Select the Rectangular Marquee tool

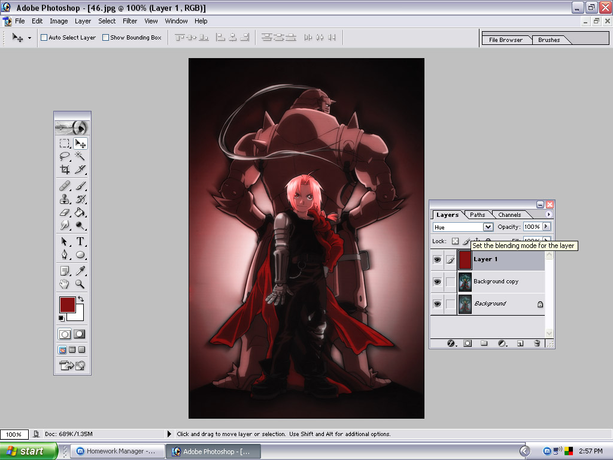[x=65, y=144]
